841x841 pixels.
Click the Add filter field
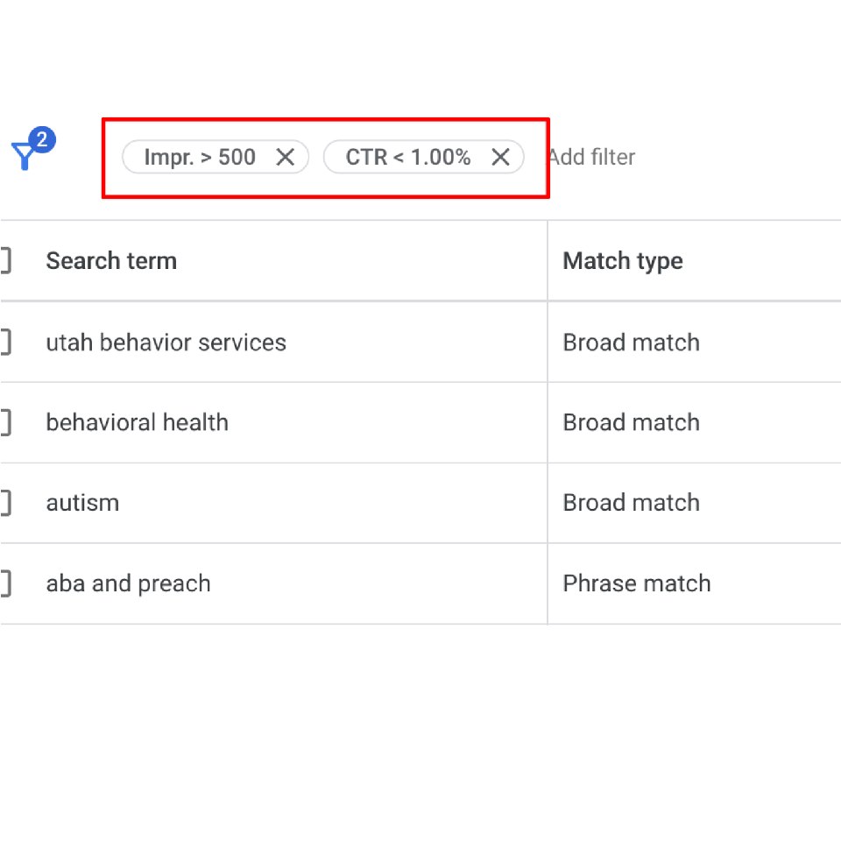591,157
